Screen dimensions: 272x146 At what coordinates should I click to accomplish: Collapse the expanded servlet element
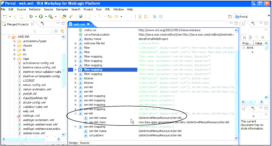point(75,114)
